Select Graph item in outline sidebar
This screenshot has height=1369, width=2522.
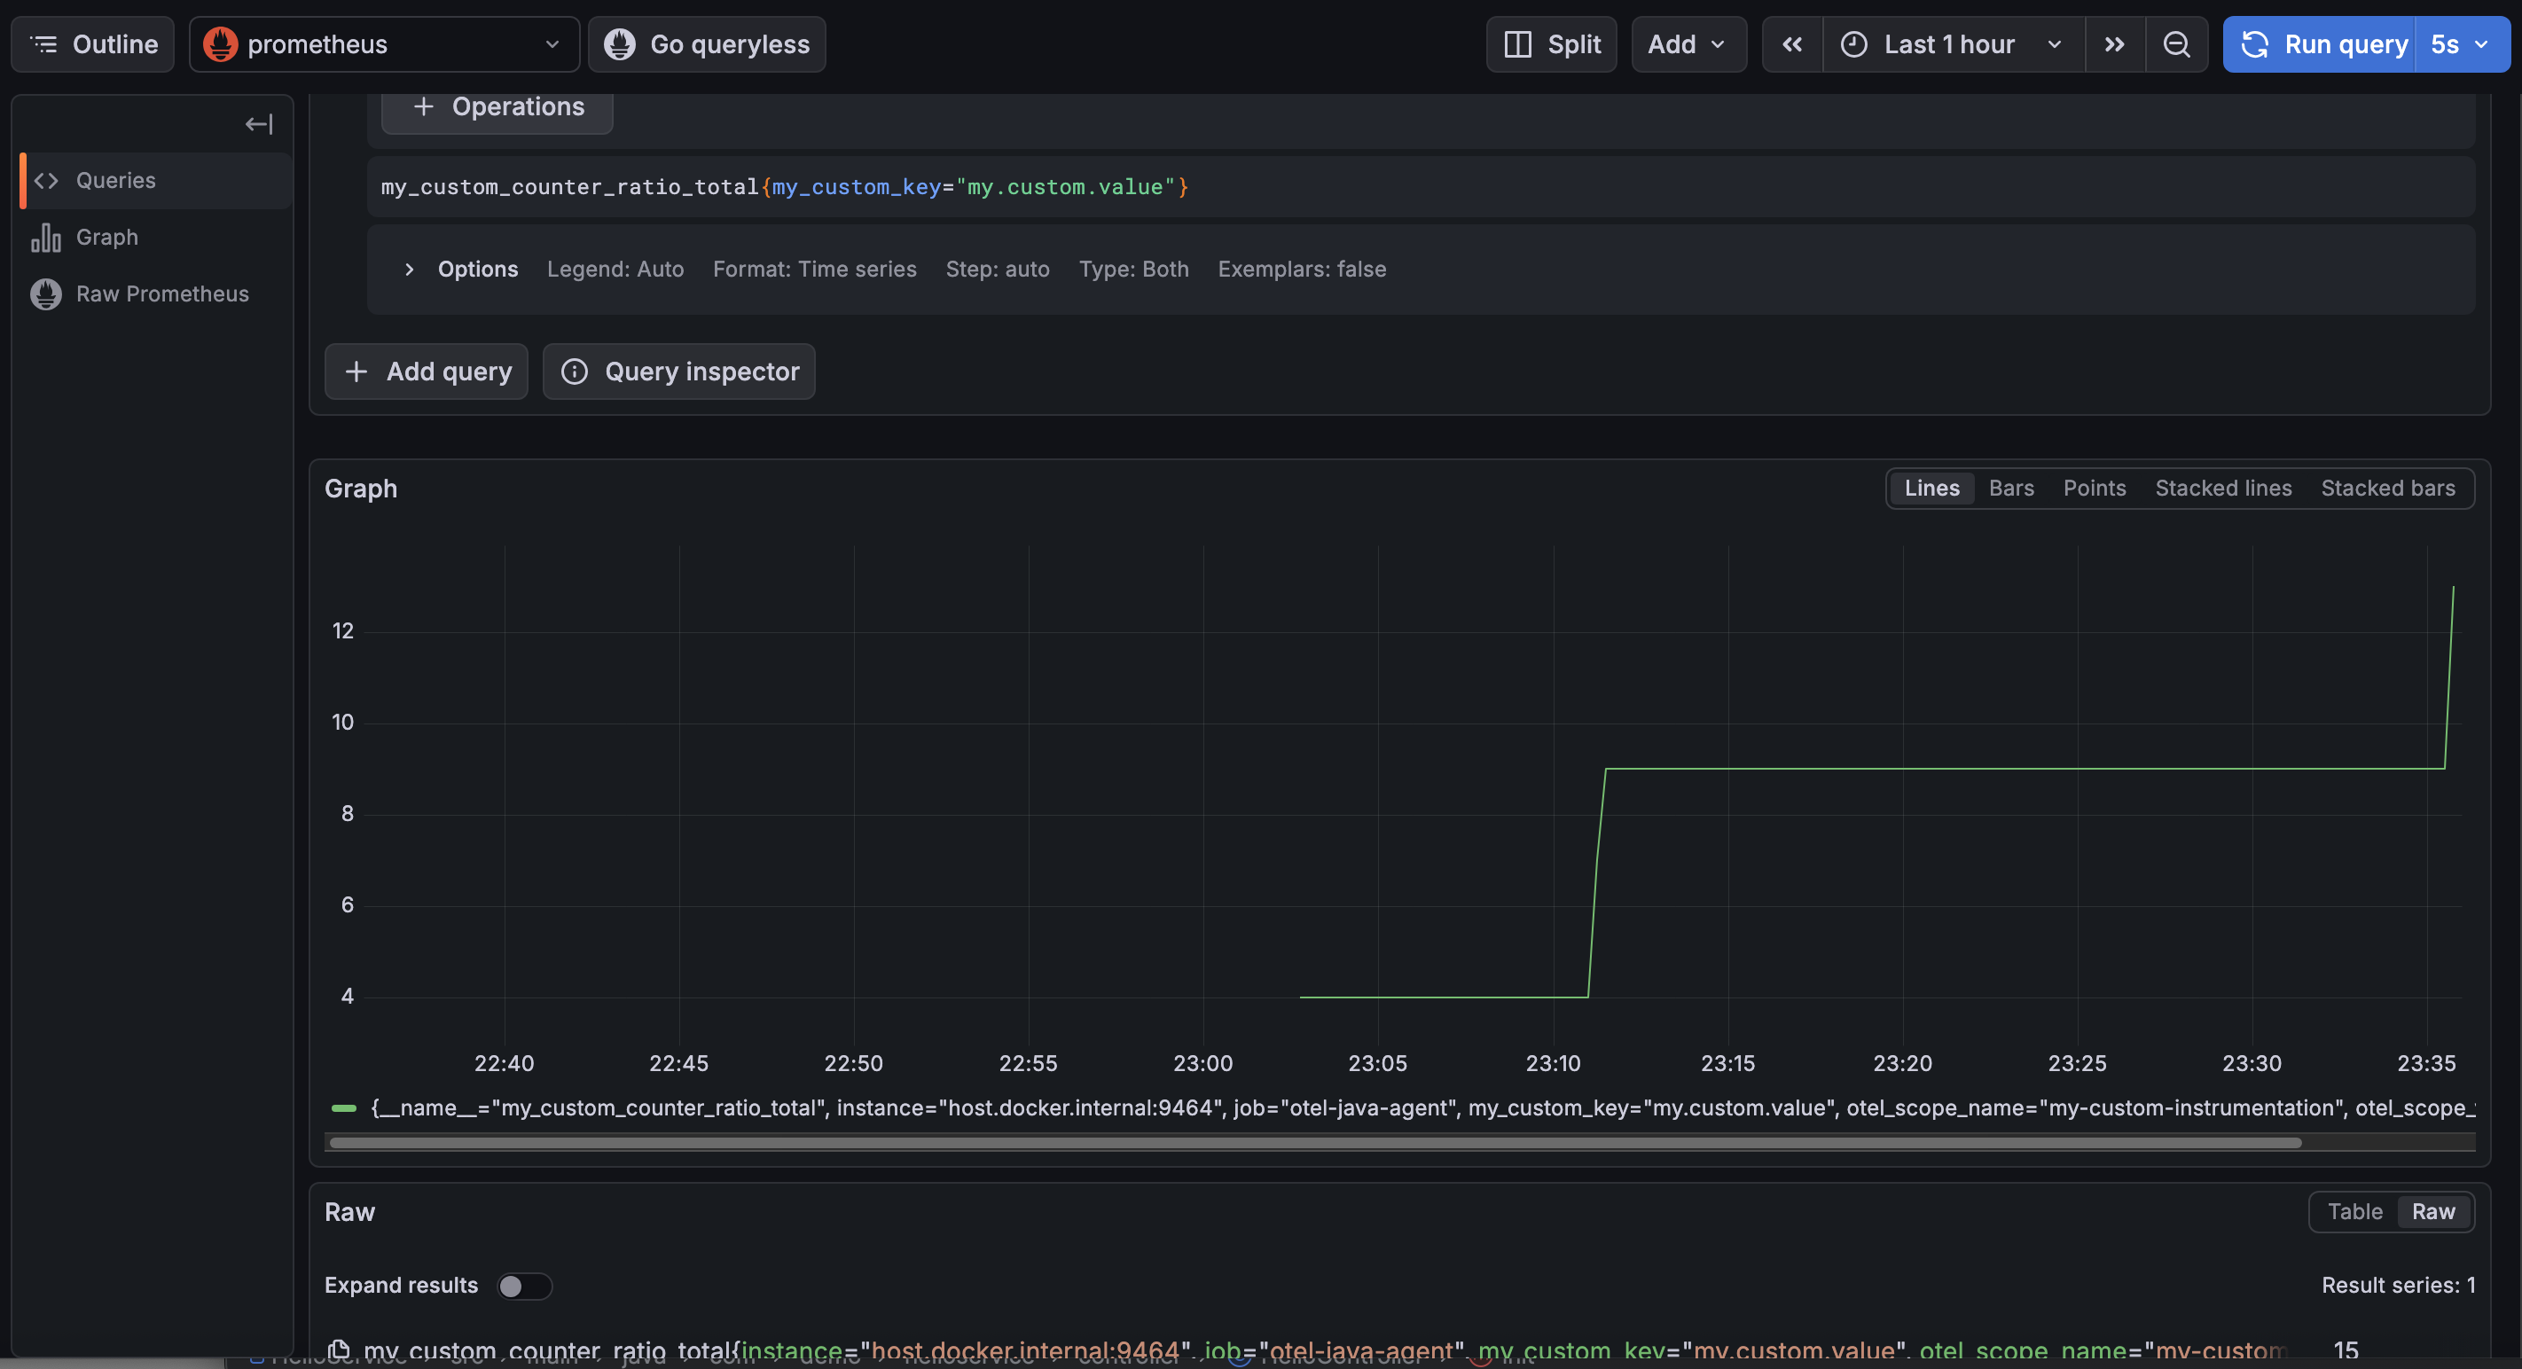[x=106, y=237]
